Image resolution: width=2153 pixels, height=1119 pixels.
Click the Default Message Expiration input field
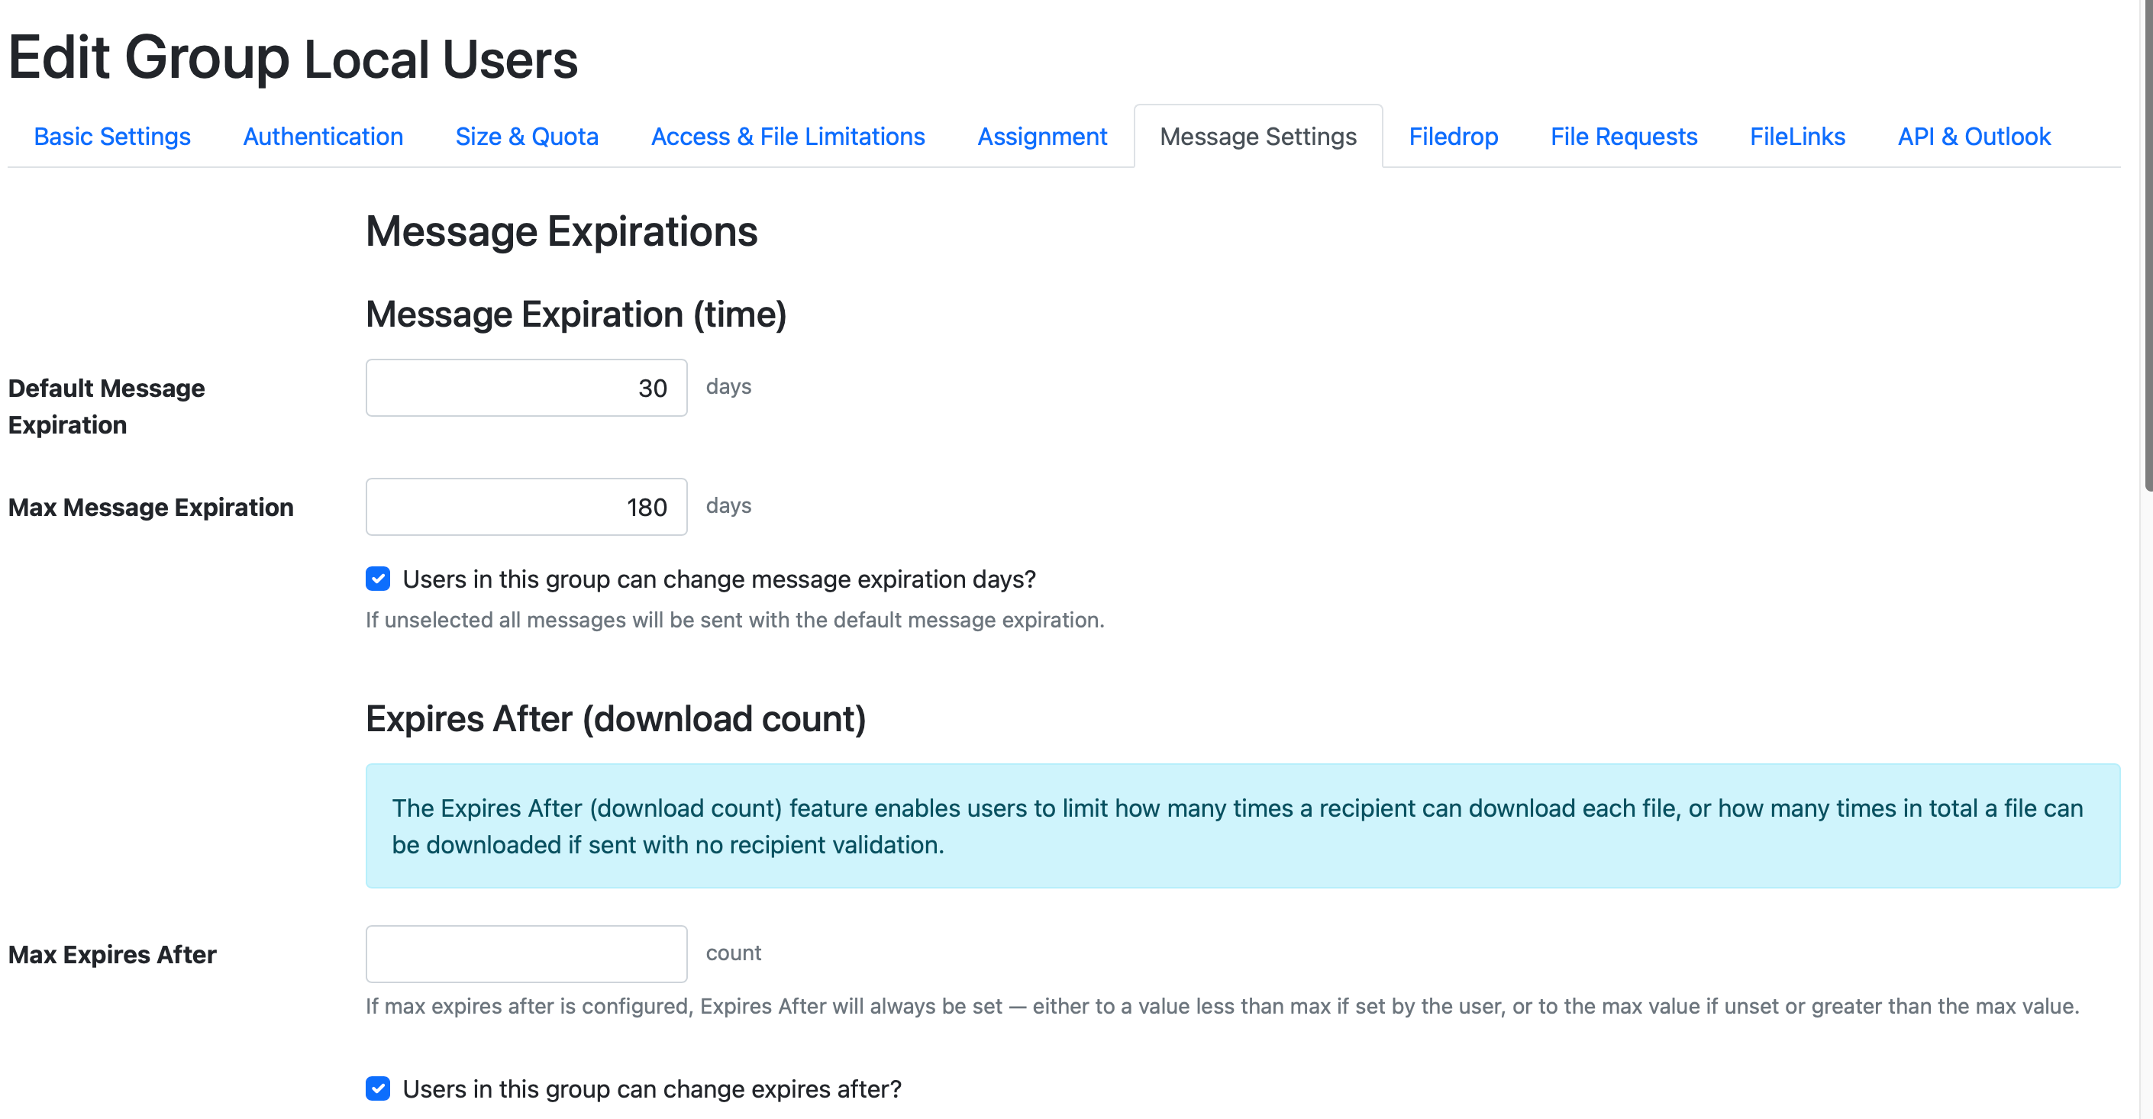[526, 387]
